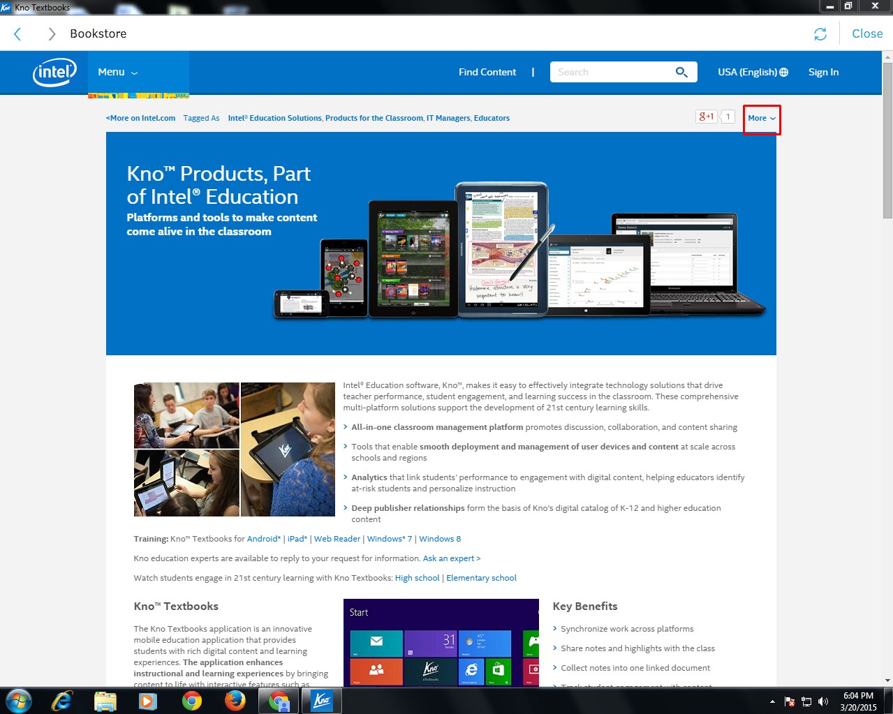The width and height of the screenshot is (893, 714).
Task: Show hidden tray icons arrow
Action: (772, 701)
